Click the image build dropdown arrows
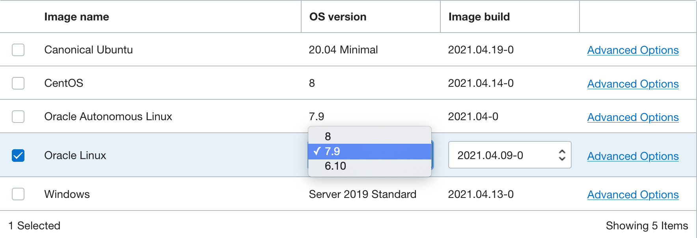The image size is (697, 238). coord(562,155)
